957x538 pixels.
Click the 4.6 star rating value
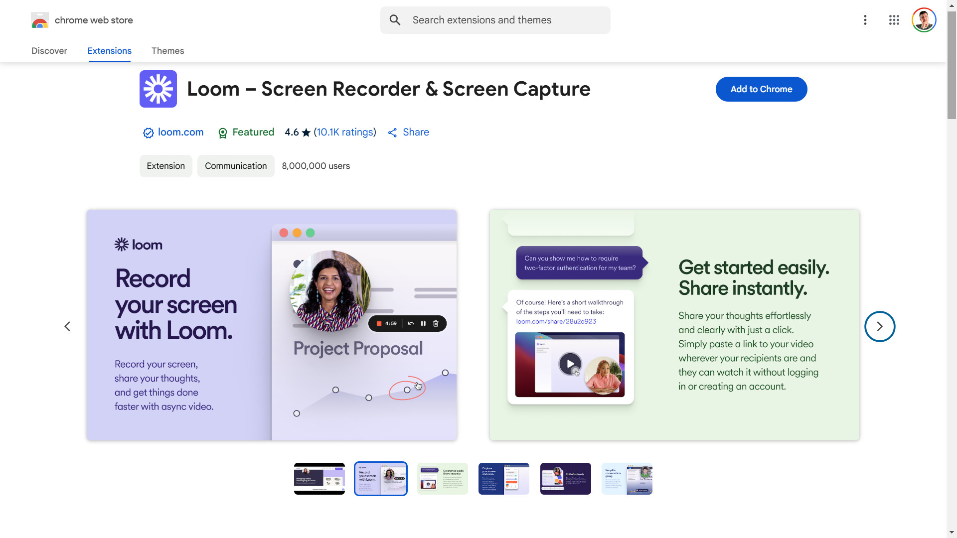(292, 132)
